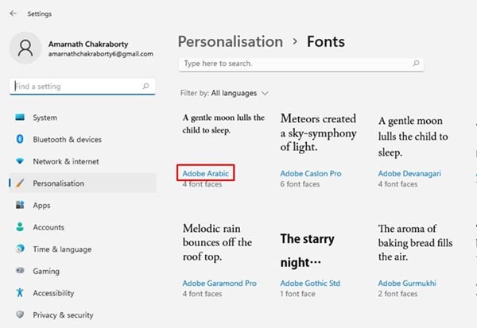Open Adobe Garamond Pro font details
This screenshot has height=328, width=477.
click(x=219, y=283)
